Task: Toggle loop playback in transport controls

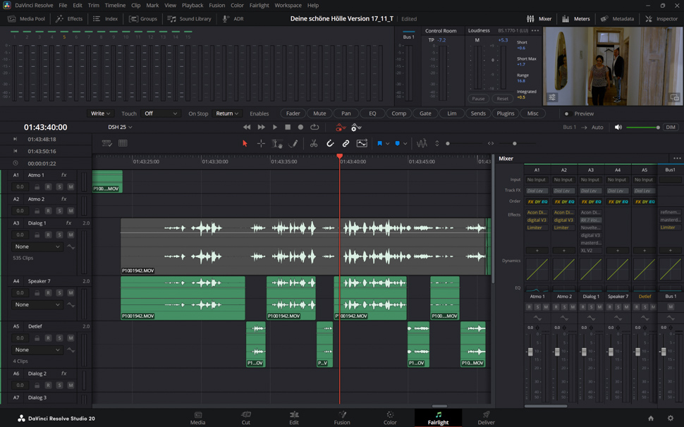Action: (314, 128)
